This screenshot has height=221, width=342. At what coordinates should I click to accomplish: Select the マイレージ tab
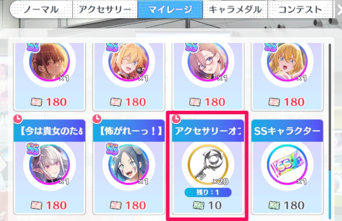170,9
